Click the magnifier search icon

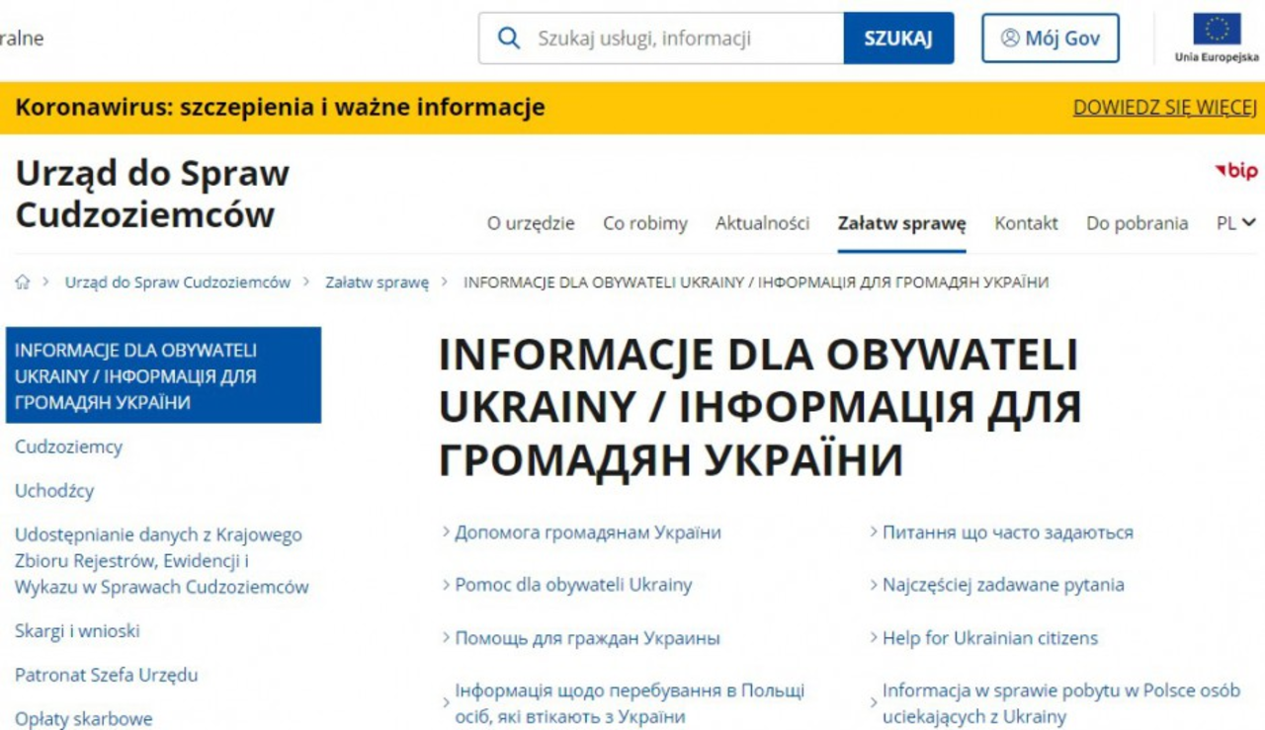[509, 39]
